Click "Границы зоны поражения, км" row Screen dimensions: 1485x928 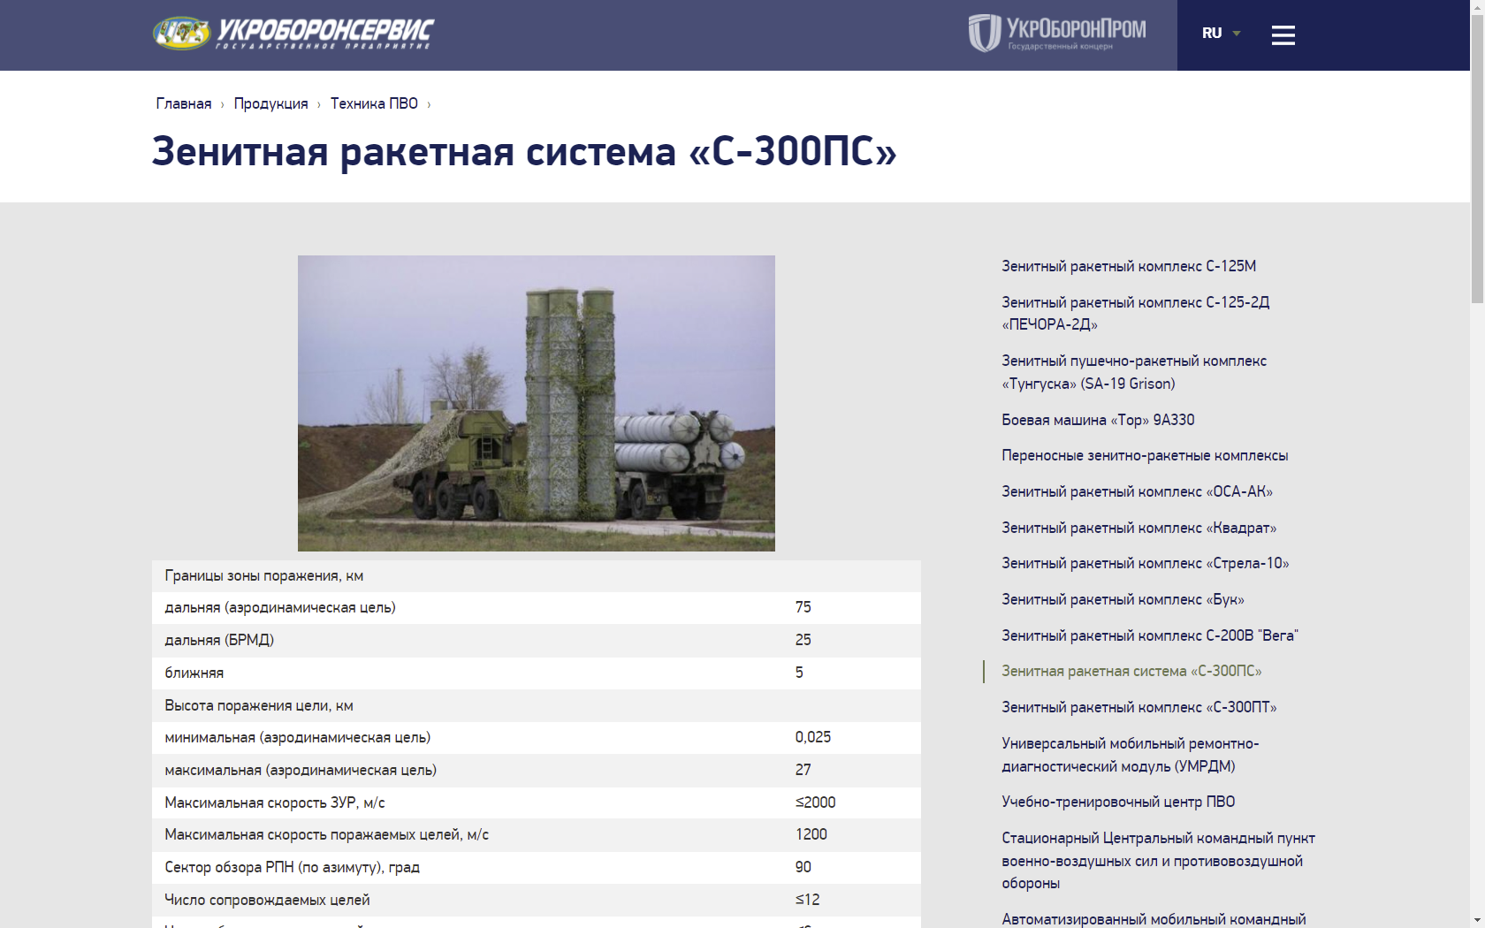(537, 576)
